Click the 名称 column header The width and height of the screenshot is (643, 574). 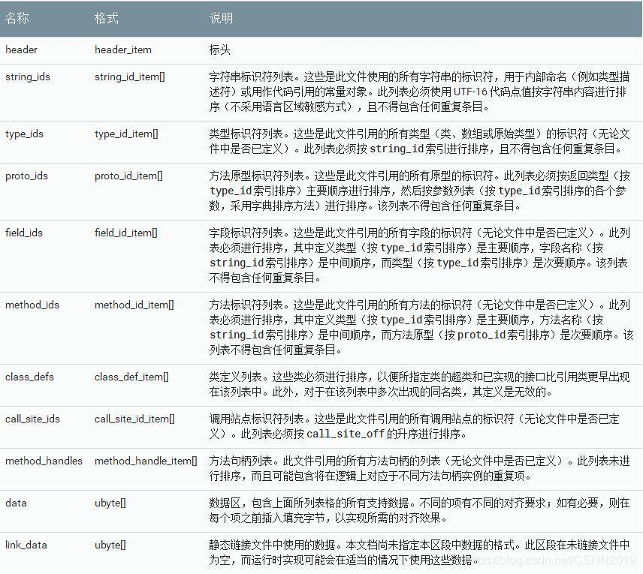pyautogui.click(x=17, y=18)
